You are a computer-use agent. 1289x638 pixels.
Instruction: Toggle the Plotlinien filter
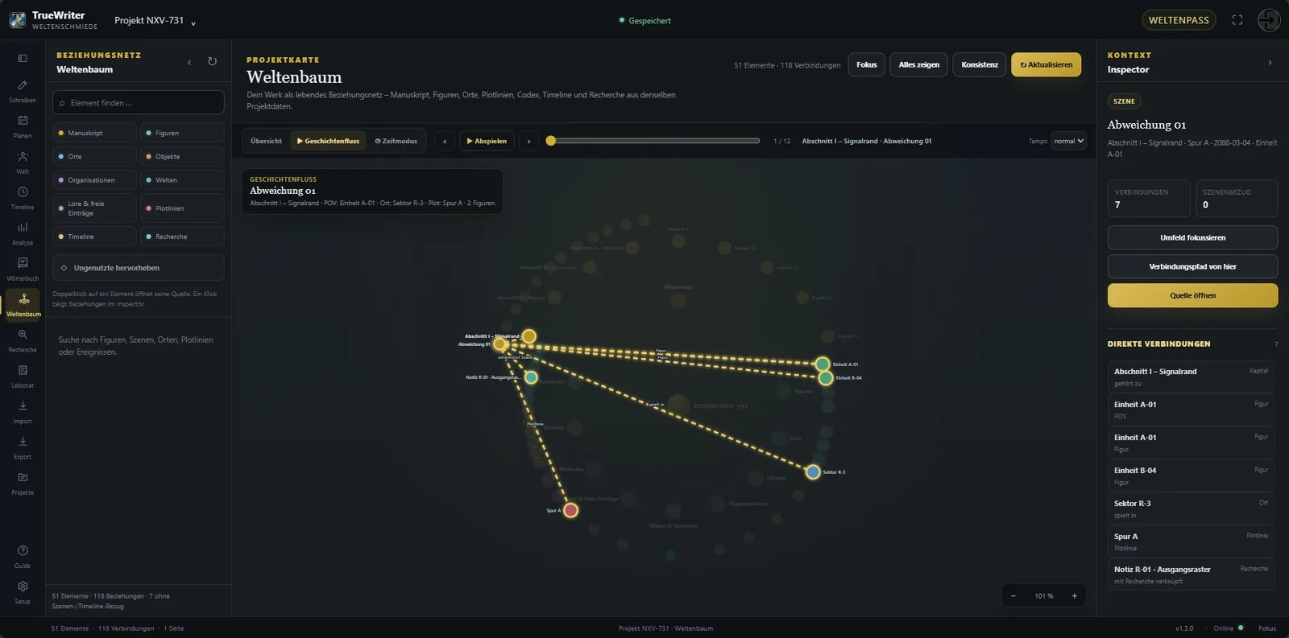[182, 208]
